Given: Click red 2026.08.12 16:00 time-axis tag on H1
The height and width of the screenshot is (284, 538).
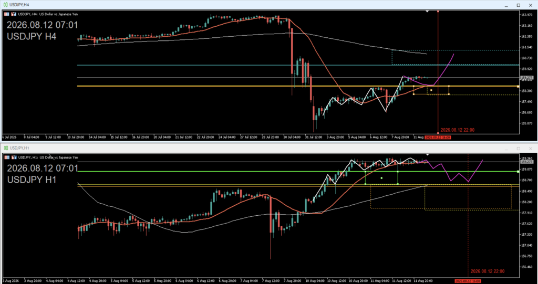Looking at the screenshot, I should click(x=468, y=281).
